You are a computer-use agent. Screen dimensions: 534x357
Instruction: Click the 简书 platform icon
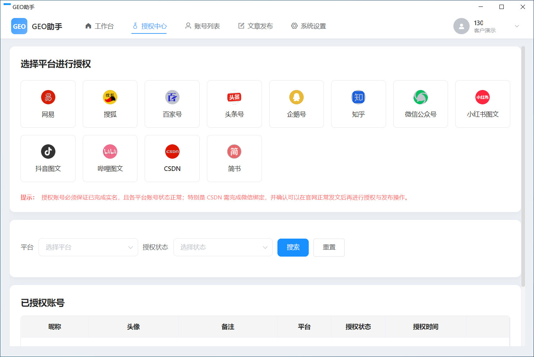(x=234, y=152)
